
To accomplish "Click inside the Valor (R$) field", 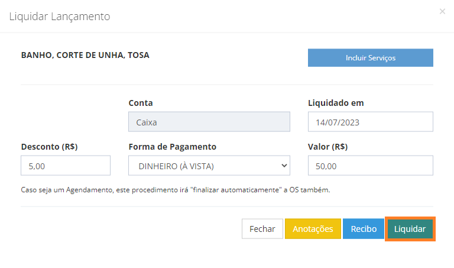I will [370, 166].
